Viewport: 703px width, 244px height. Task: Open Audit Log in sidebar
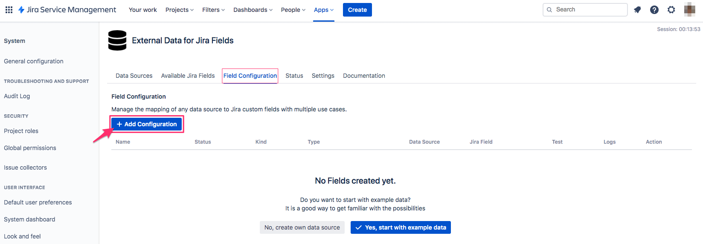[x=17, y=96]
